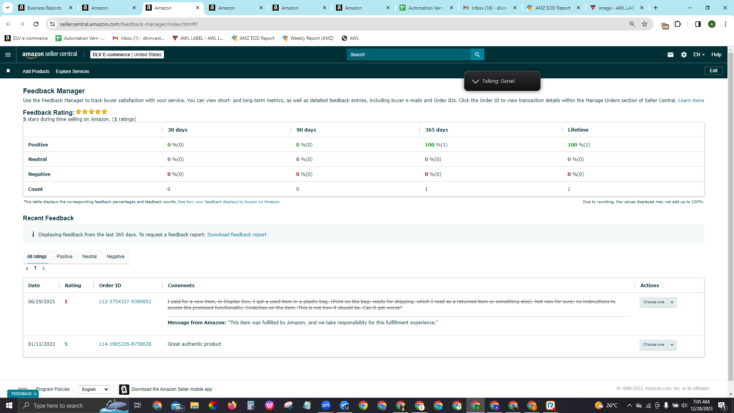This screenshot has height=413, width=734.
Task: Click the Edit button in navigation bar
Action: [x=713, y=71]
